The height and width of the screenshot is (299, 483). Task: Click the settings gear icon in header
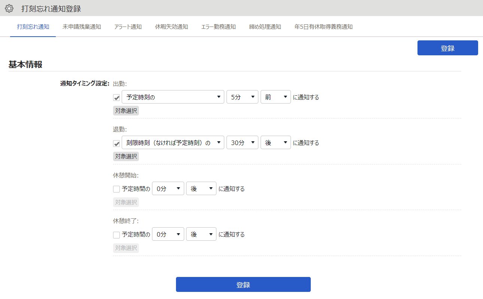pos(9,8)
